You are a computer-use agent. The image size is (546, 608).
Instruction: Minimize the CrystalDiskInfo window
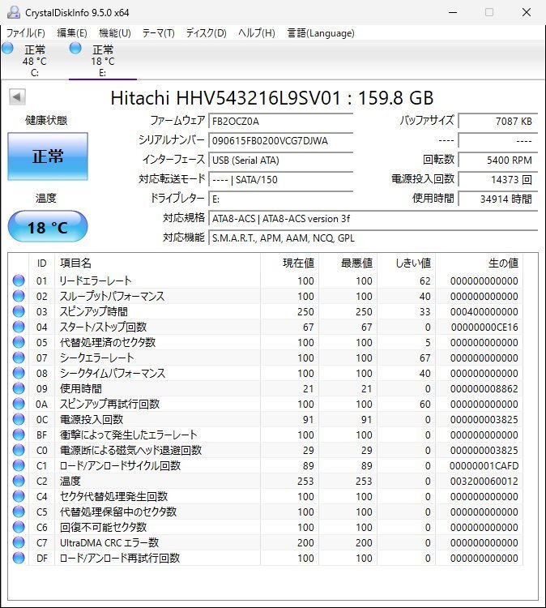453,12
